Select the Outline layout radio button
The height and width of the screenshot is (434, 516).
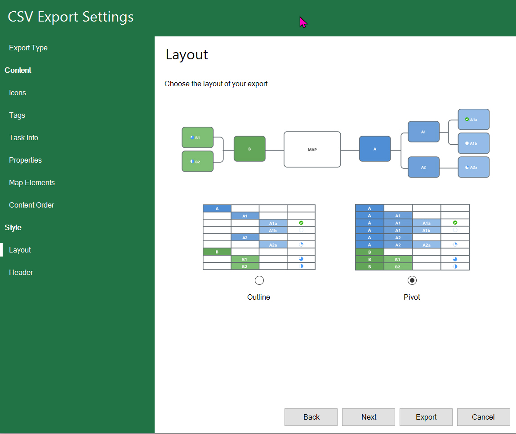tap(259, 280)
